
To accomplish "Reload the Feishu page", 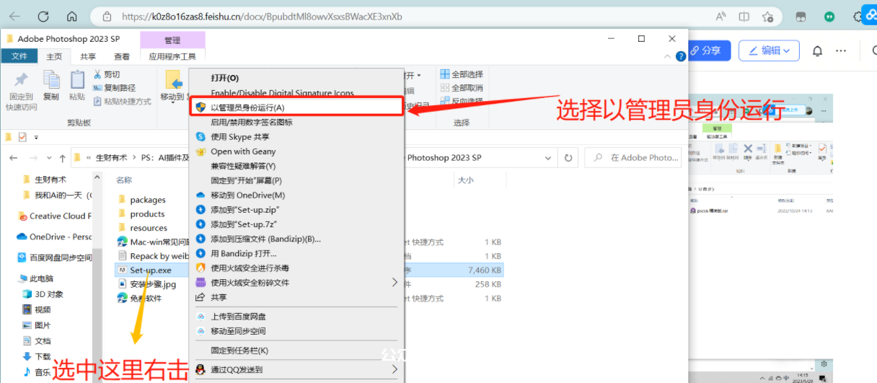I will coord(43,16).
